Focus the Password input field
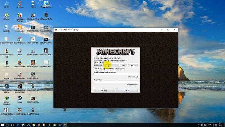The height and width of the screenshot is (127, 225). (x=116, y=82)
